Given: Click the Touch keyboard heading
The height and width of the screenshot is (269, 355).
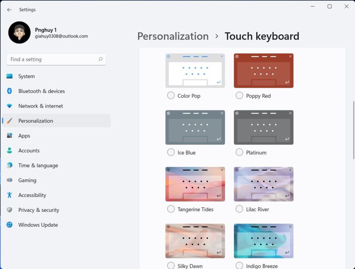Looking at the screenshot, I should pyautogui.click(x=262, y=36).
